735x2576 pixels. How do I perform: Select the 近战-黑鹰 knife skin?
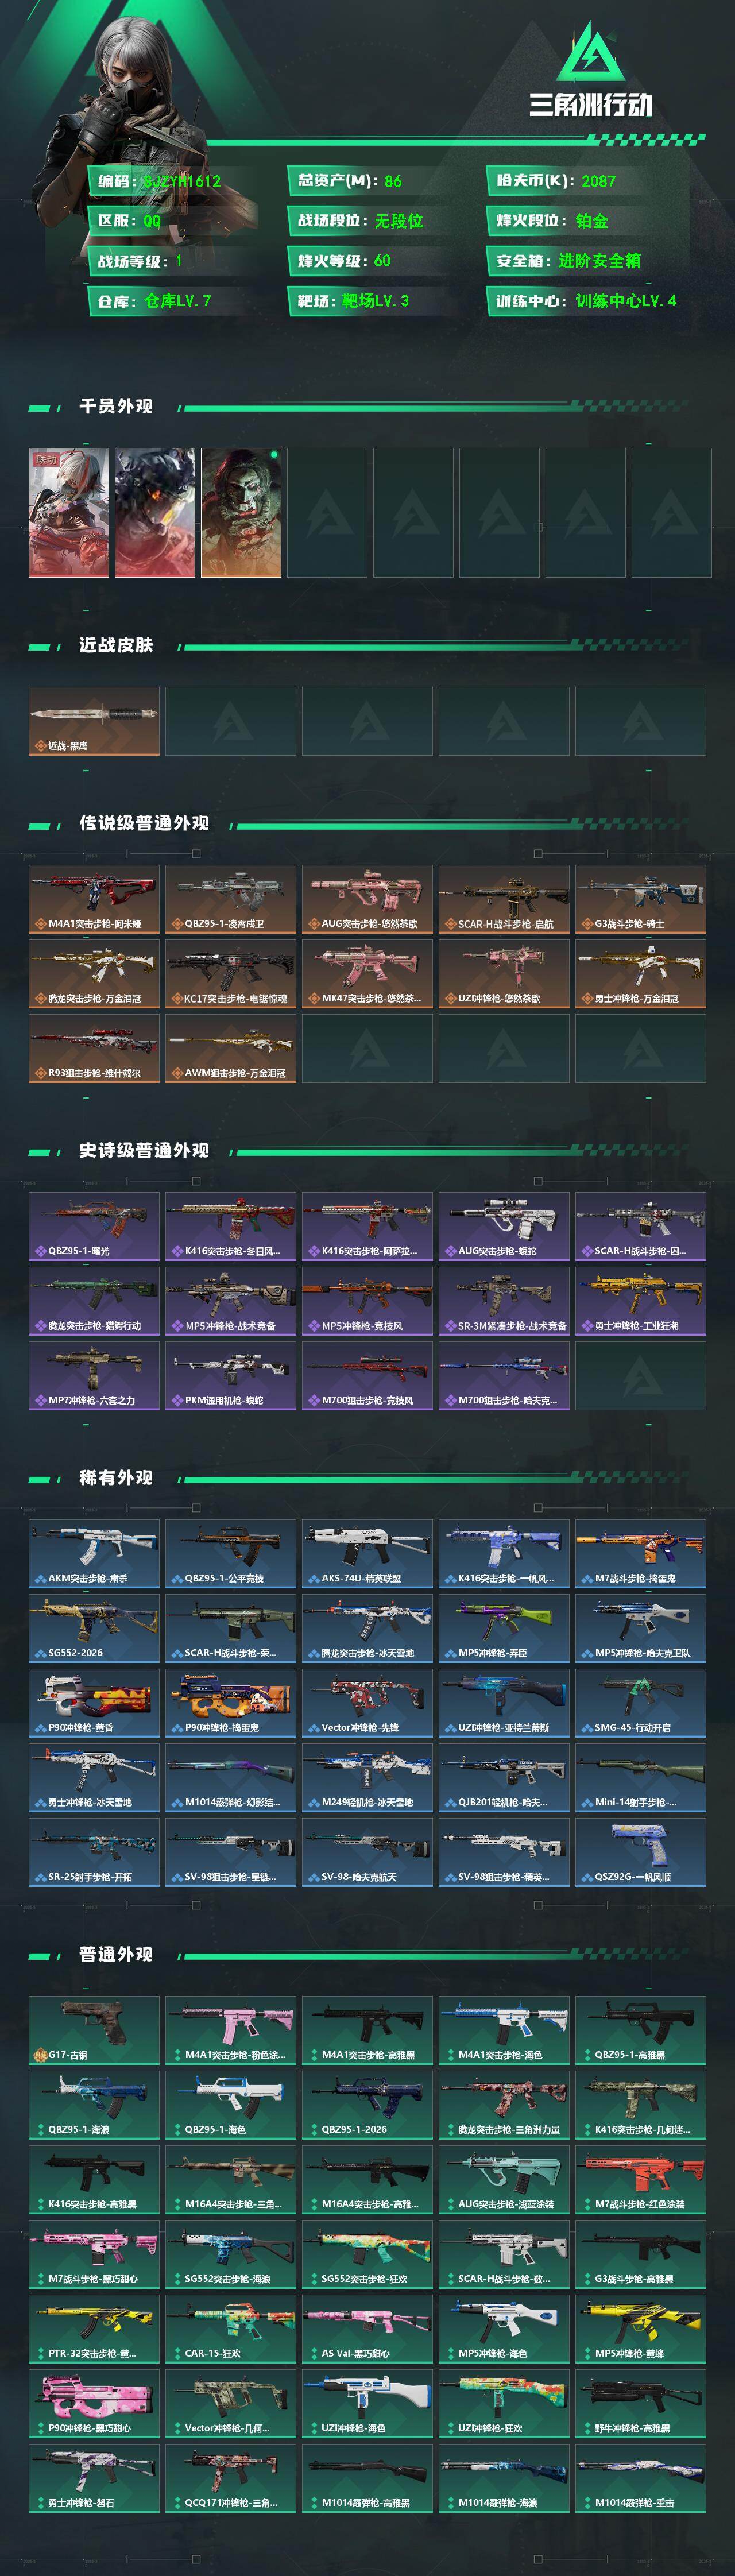[x=94, y=721]
